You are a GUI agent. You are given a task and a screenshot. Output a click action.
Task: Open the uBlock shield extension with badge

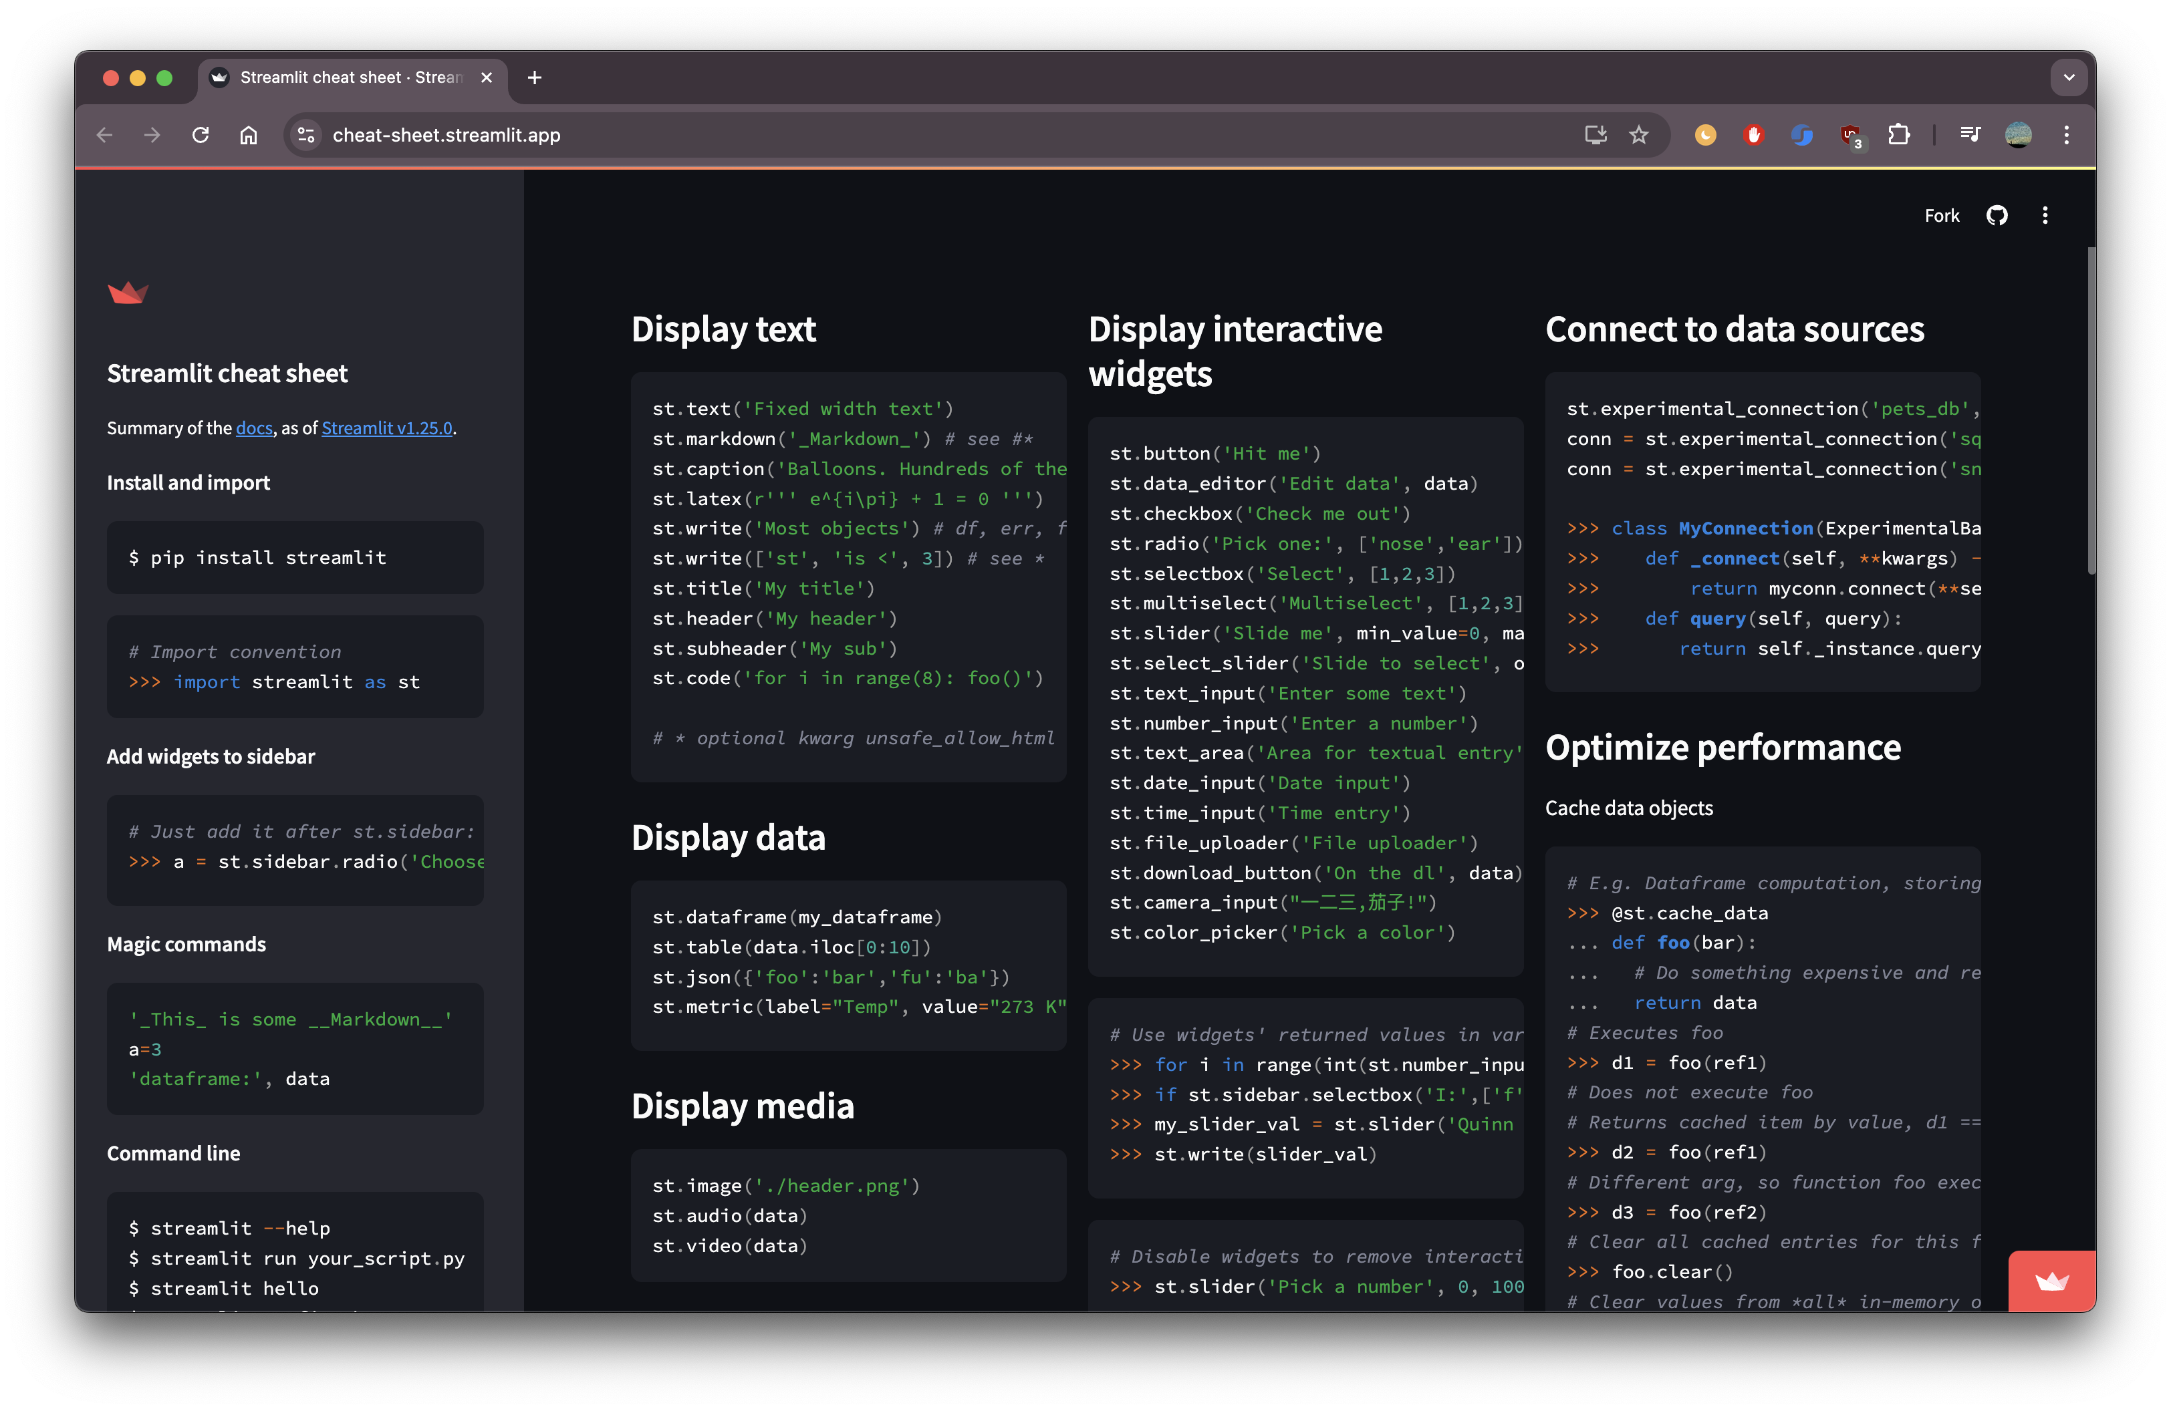click(x=1851, y=136)
